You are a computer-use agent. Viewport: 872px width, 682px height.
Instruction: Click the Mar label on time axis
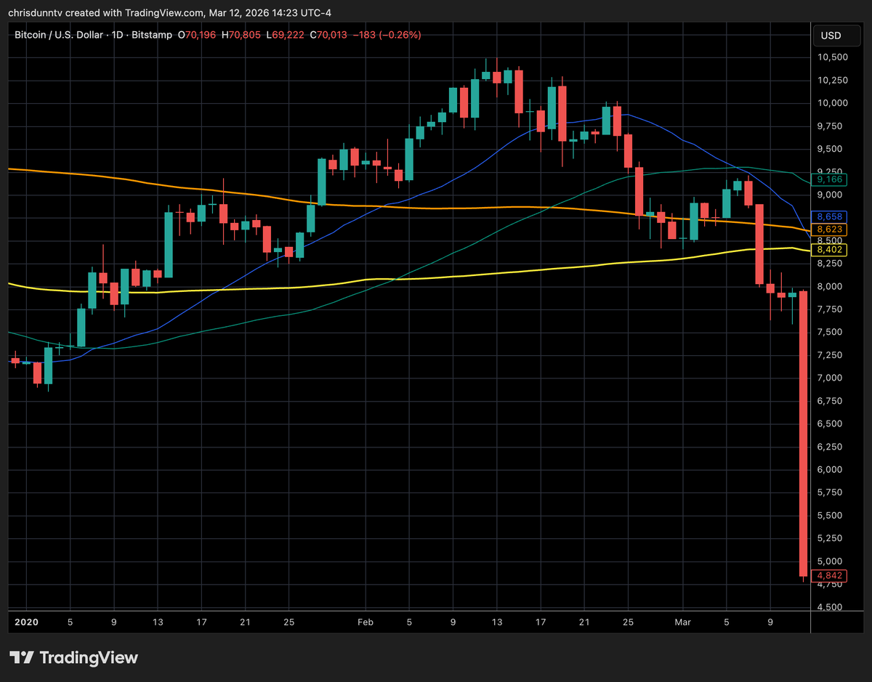(683, 622)
